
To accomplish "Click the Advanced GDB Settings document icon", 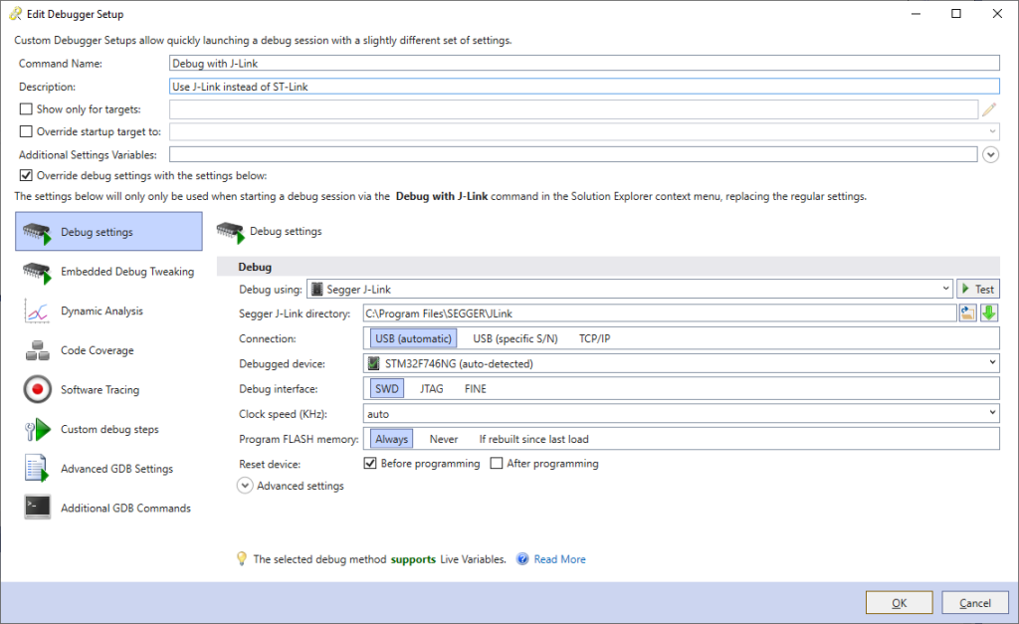I will point(37,469).
